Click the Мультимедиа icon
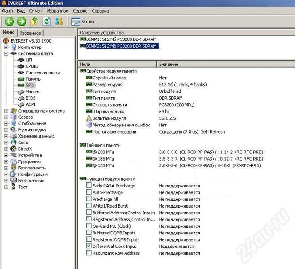The width and height of the screenshot is (295, 269). click(x=13, y=130)
